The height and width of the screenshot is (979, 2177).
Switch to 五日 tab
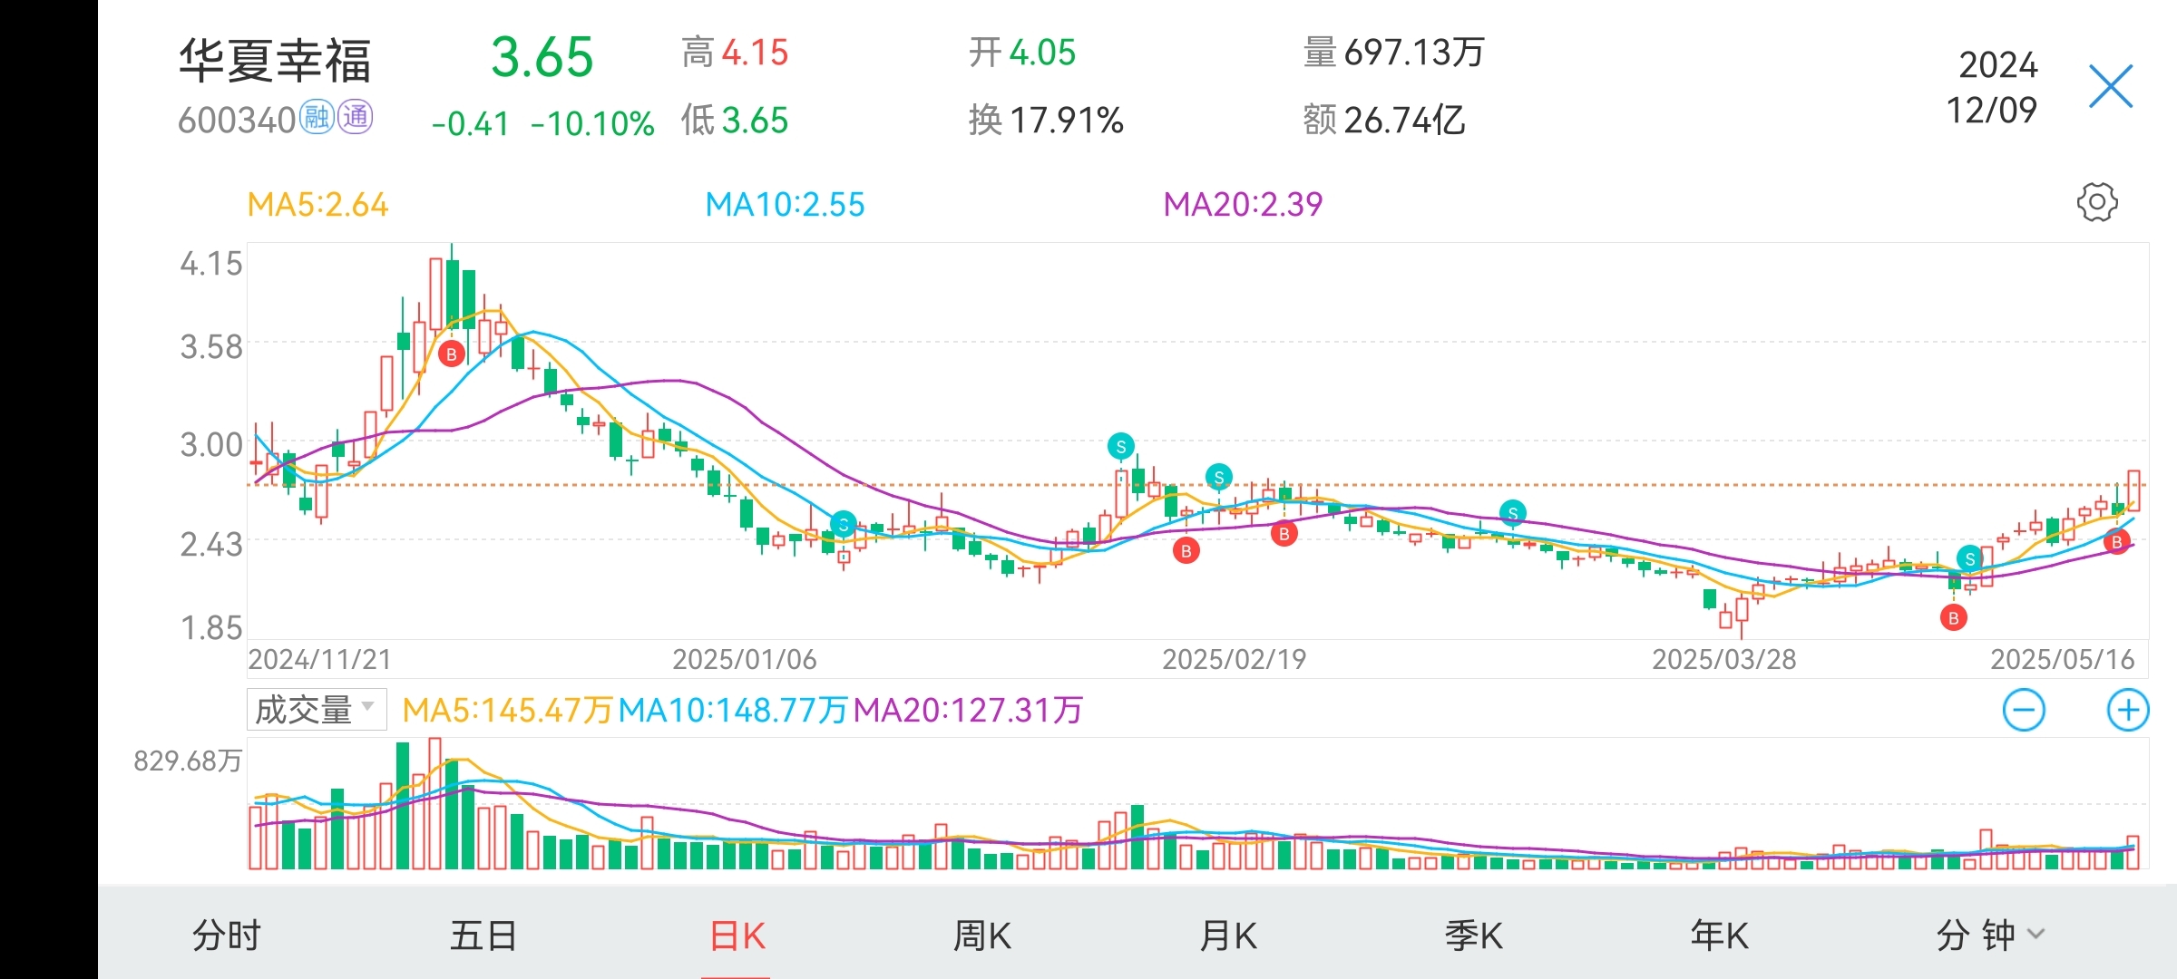(483, 935)
